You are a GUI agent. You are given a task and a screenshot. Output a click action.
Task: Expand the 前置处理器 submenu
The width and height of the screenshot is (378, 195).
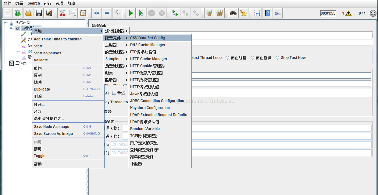[116, 52]
